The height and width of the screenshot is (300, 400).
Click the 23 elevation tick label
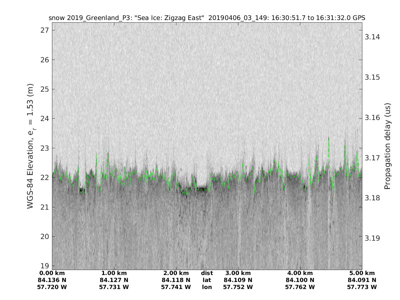coord(44,148)
